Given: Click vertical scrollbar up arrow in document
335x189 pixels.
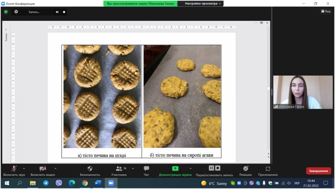Looking at the screenshot, I should tap(268, 27).
